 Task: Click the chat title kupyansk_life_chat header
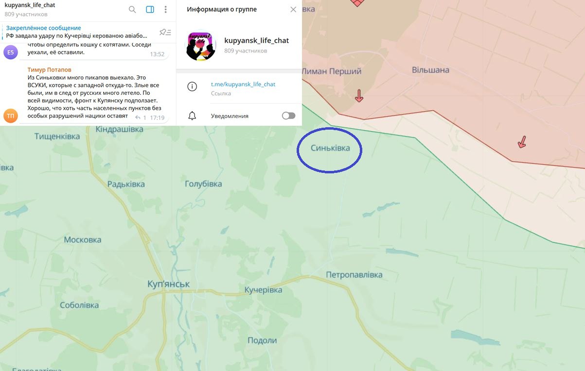pos(30,5)
